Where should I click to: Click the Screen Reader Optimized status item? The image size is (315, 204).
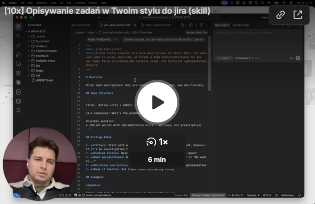208,195
